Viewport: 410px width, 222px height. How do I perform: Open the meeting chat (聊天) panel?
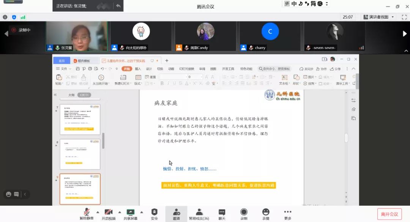(x=221, y=214)
